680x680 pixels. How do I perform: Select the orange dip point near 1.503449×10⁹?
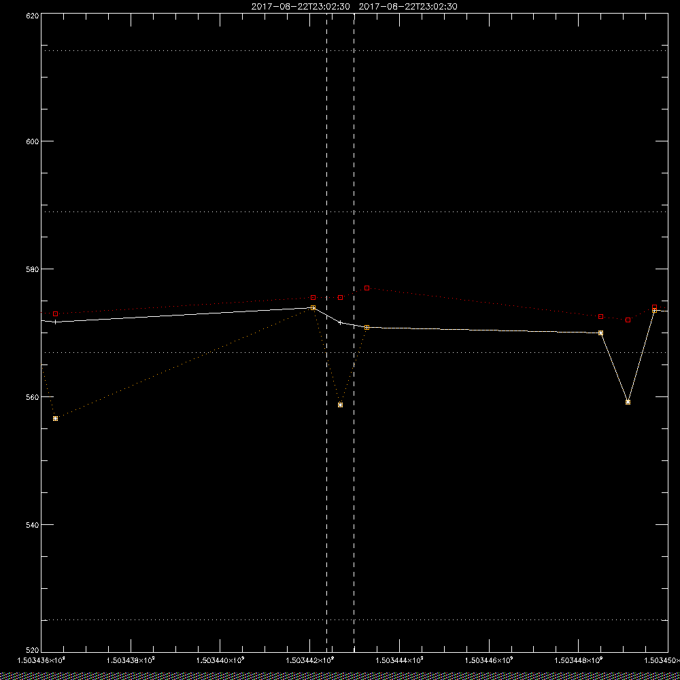click(x=628, y=402)
